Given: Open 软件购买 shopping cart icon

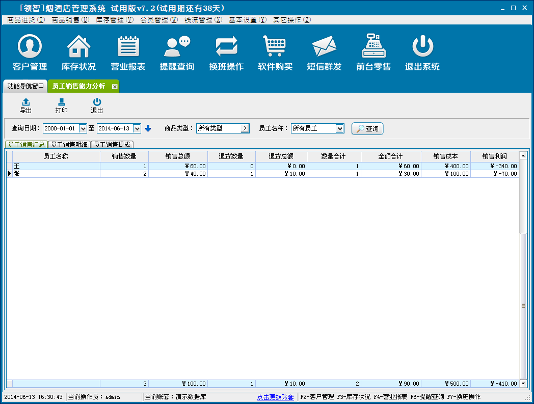Looking at the screenshot, I should click(x=275, y=47).
